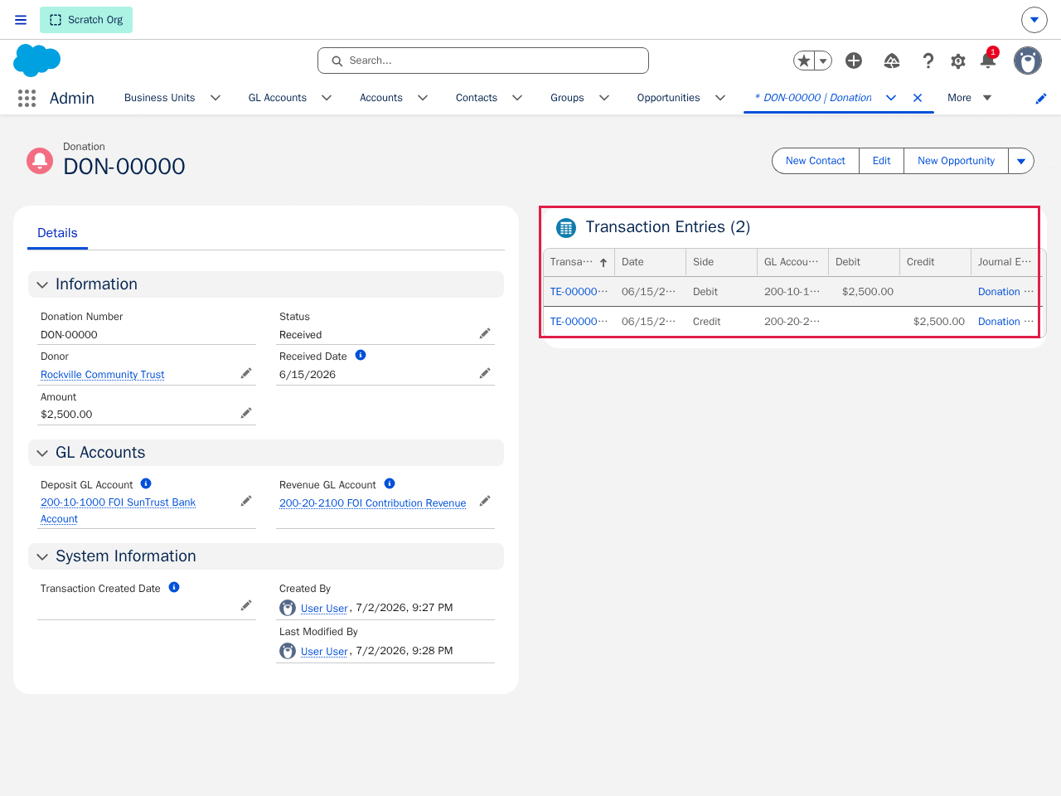Click the top-right circular dropdown button

(1034, 20)
